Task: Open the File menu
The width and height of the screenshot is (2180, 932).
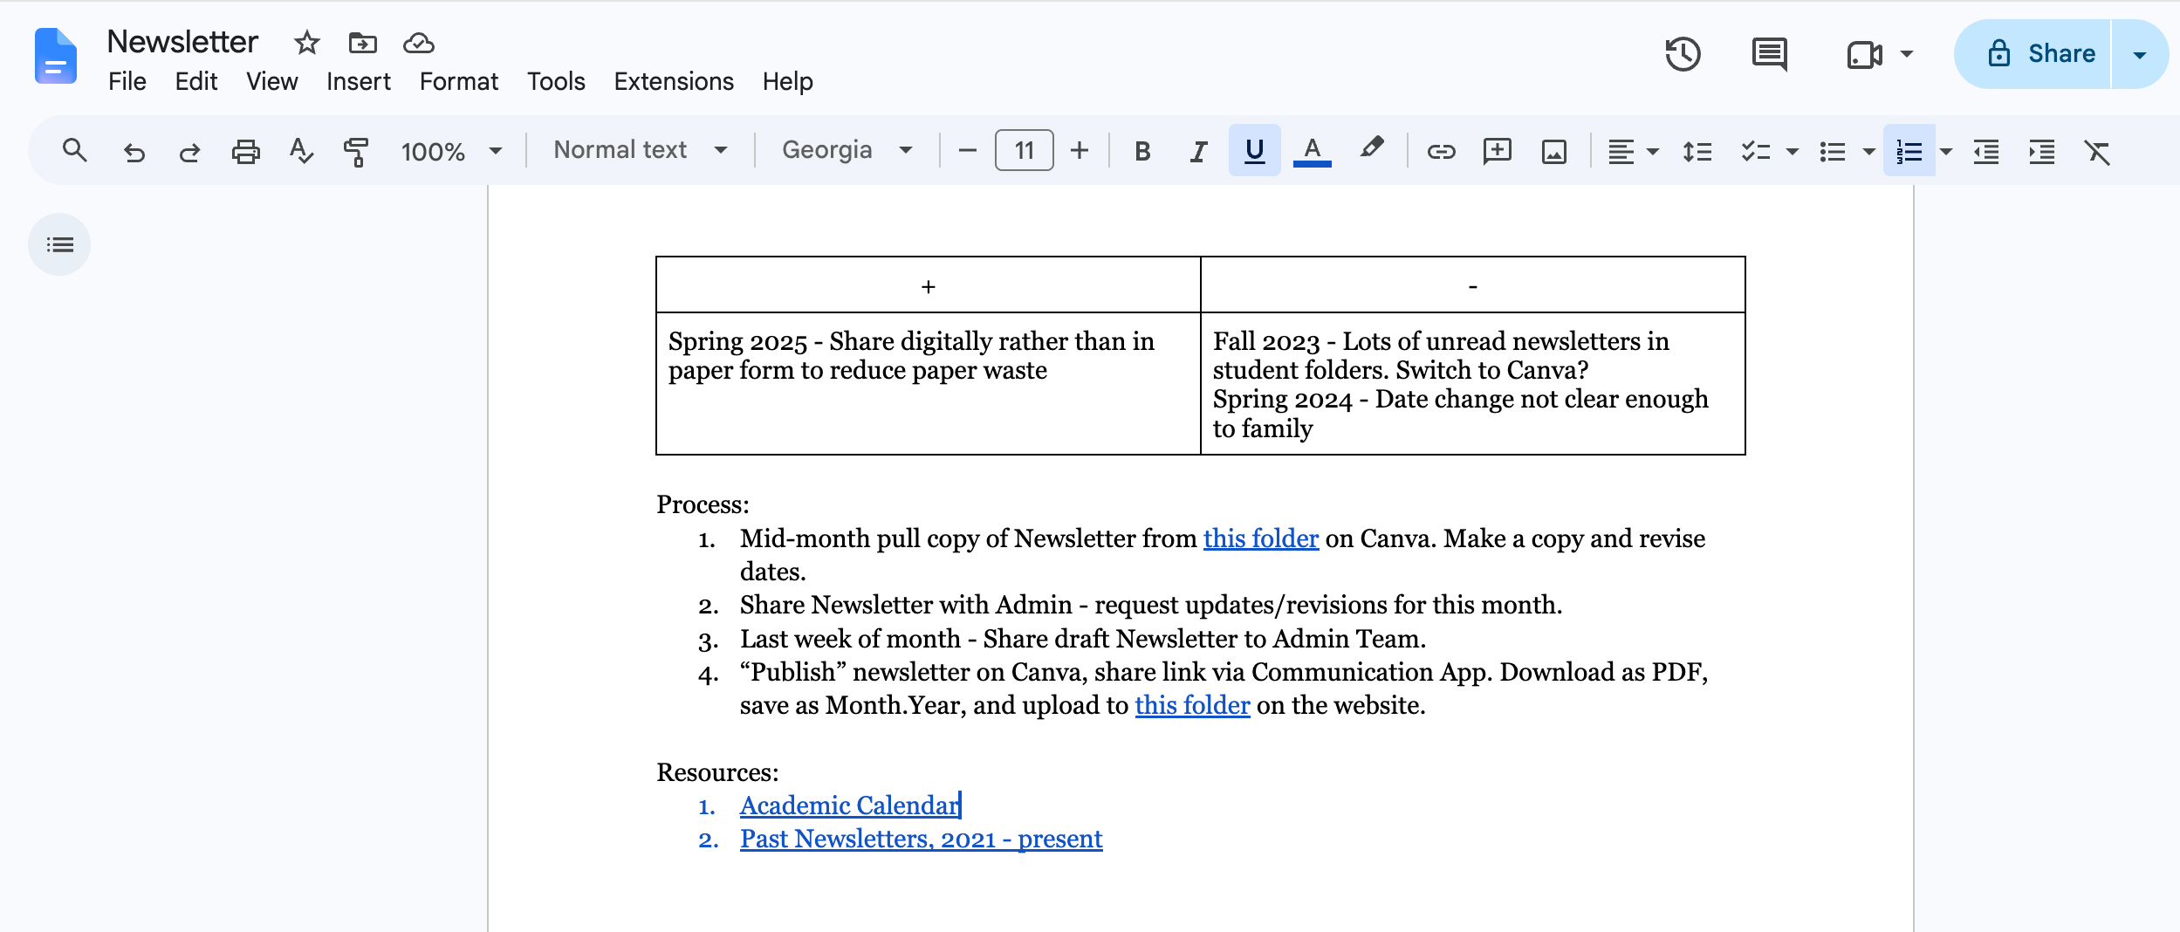Action: (127, 81)
